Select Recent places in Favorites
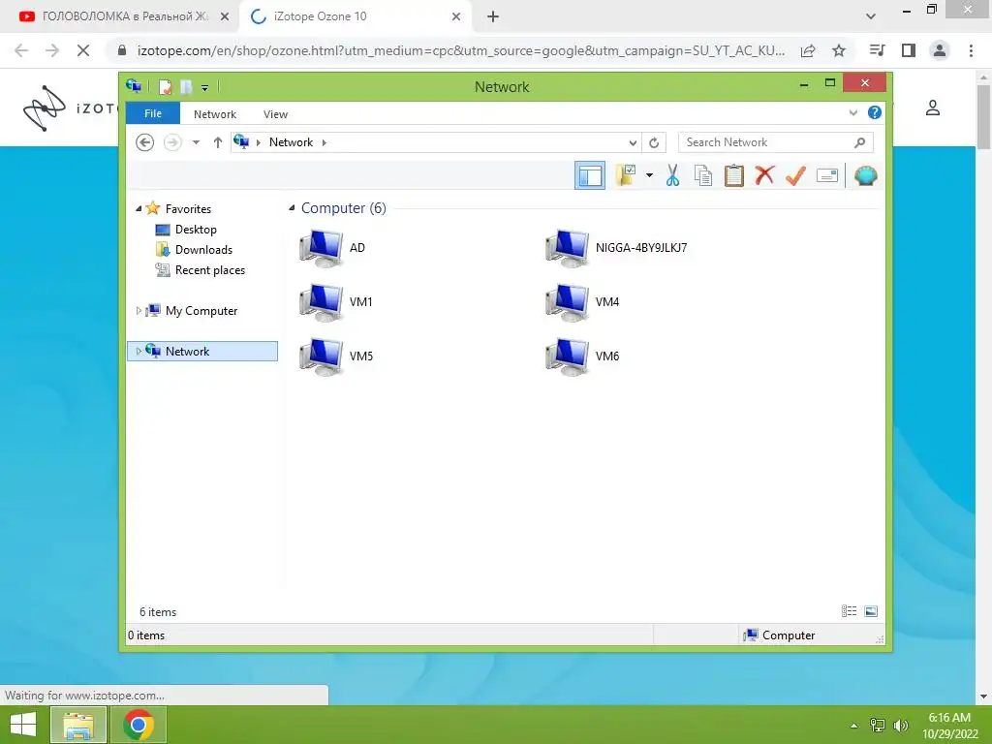Screen dimensions: 992x744 210,270
